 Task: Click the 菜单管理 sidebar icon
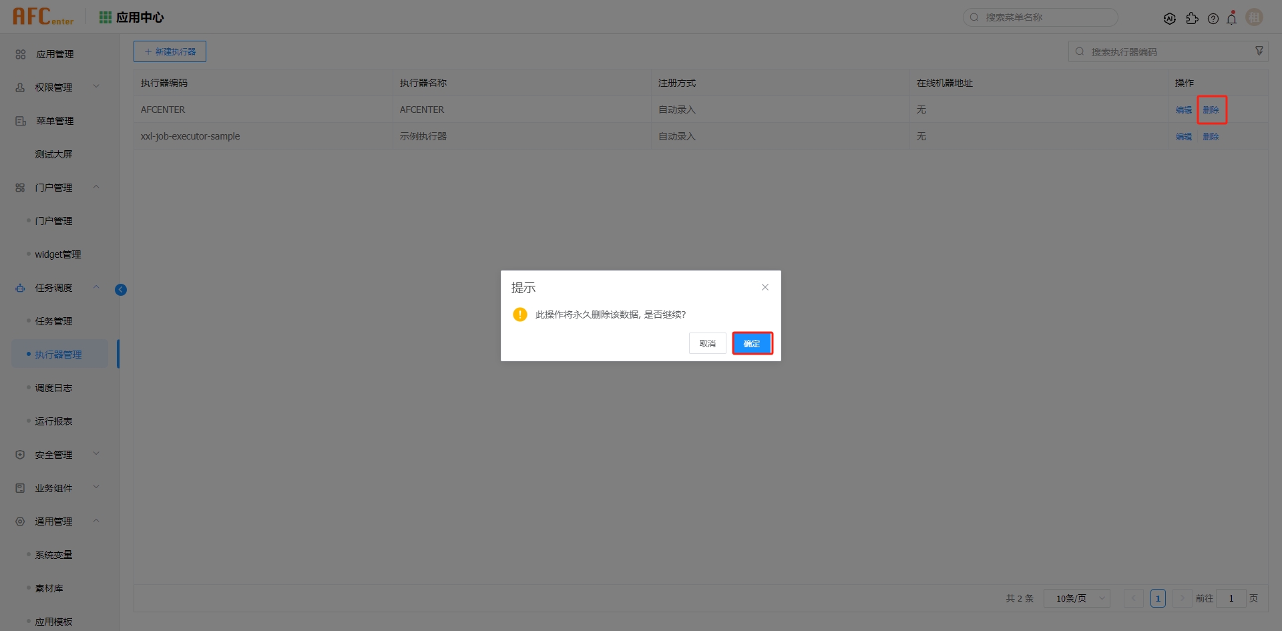click(x=21, y=121)
